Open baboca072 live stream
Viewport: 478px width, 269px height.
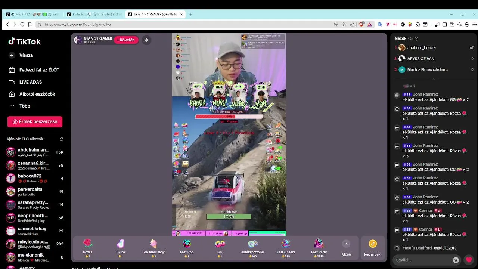point(35,178)
